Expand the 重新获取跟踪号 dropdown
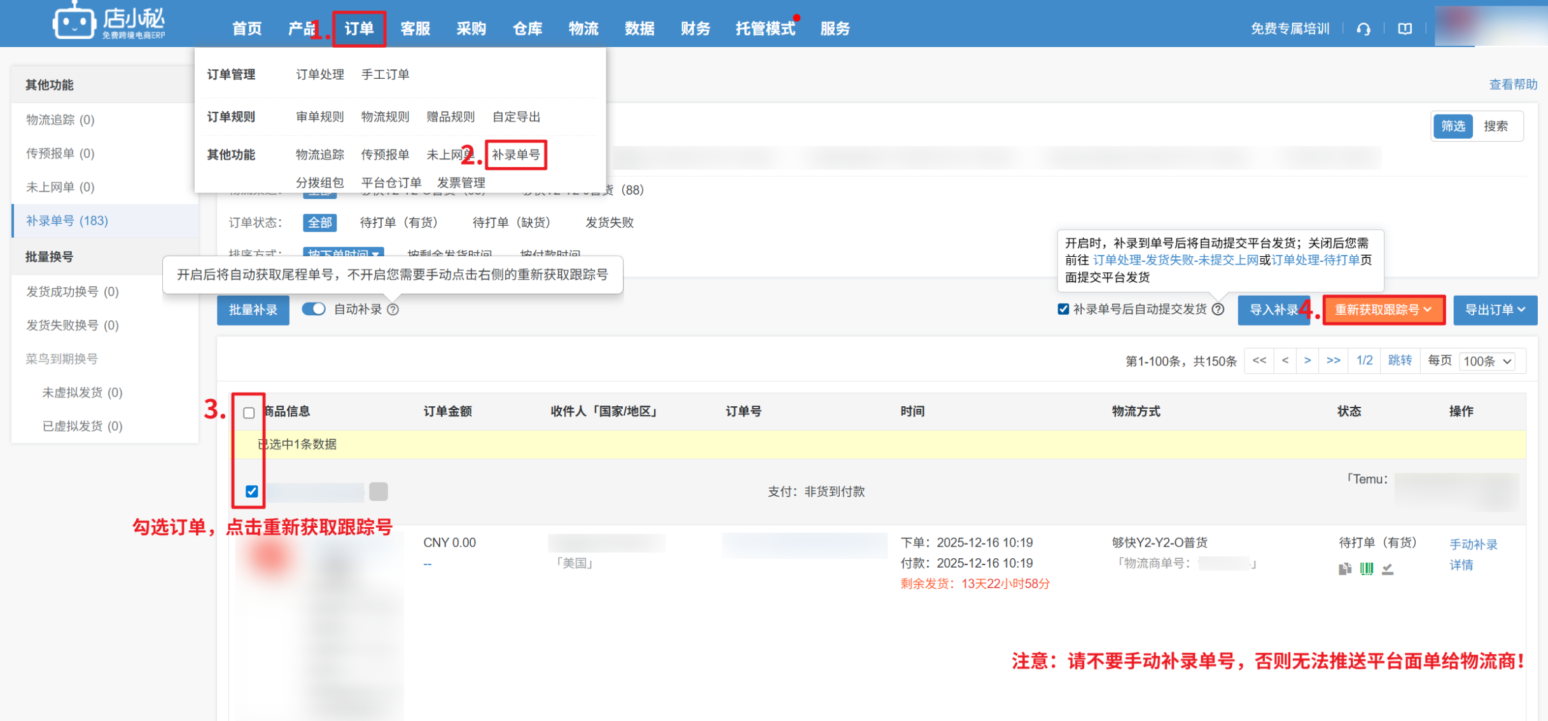Viewport: 1548px width, 721px height. point(1383,310)
